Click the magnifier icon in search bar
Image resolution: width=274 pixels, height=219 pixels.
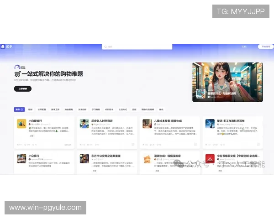click(x=105, y=47)
